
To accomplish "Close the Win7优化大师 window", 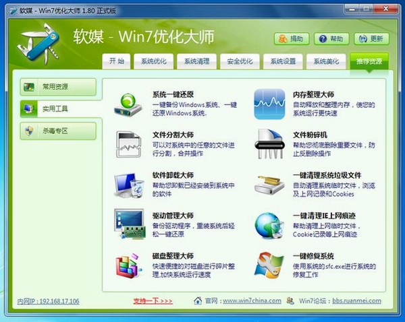I will (x=386, y=9).
